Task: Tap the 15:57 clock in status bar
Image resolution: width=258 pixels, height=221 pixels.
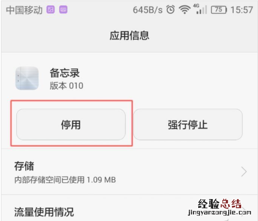Action: pyautogui.click(x=242, y=10)
